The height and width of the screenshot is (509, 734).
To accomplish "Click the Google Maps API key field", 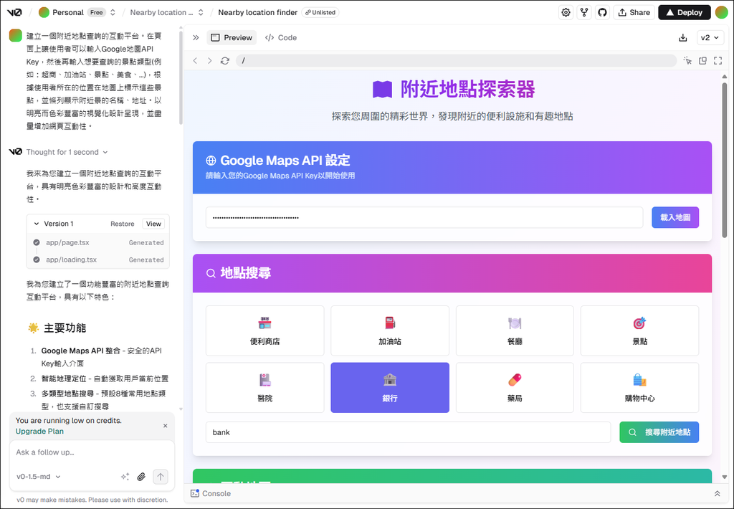I will (424, 217).
